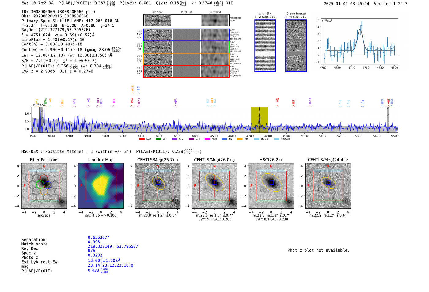Select the CFHTLS/Meg(24.4) z band image
The height and width of the screenshot is (292, 429).
coord(328,186)
